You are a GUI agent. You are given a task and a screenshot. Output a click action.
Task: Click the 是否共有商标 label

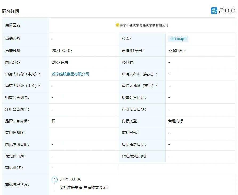pos(17,121)
